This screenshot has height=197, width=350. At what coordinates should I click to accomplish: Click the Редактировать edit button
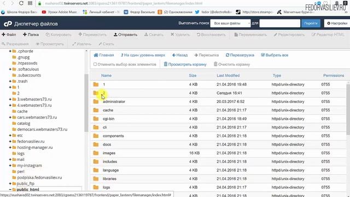289,34
